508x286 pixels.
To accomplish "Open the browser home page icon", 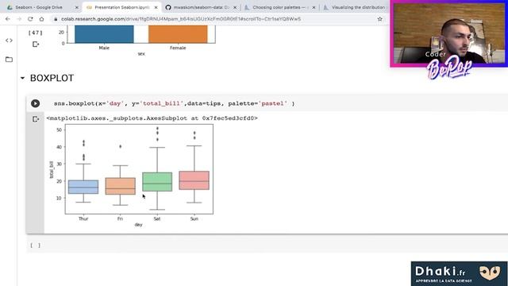I will (x=41, y=19).
